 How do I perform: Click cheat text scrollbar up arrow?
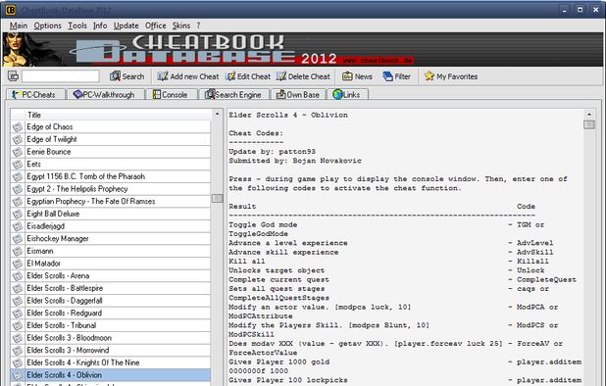[x=589, y=115]
